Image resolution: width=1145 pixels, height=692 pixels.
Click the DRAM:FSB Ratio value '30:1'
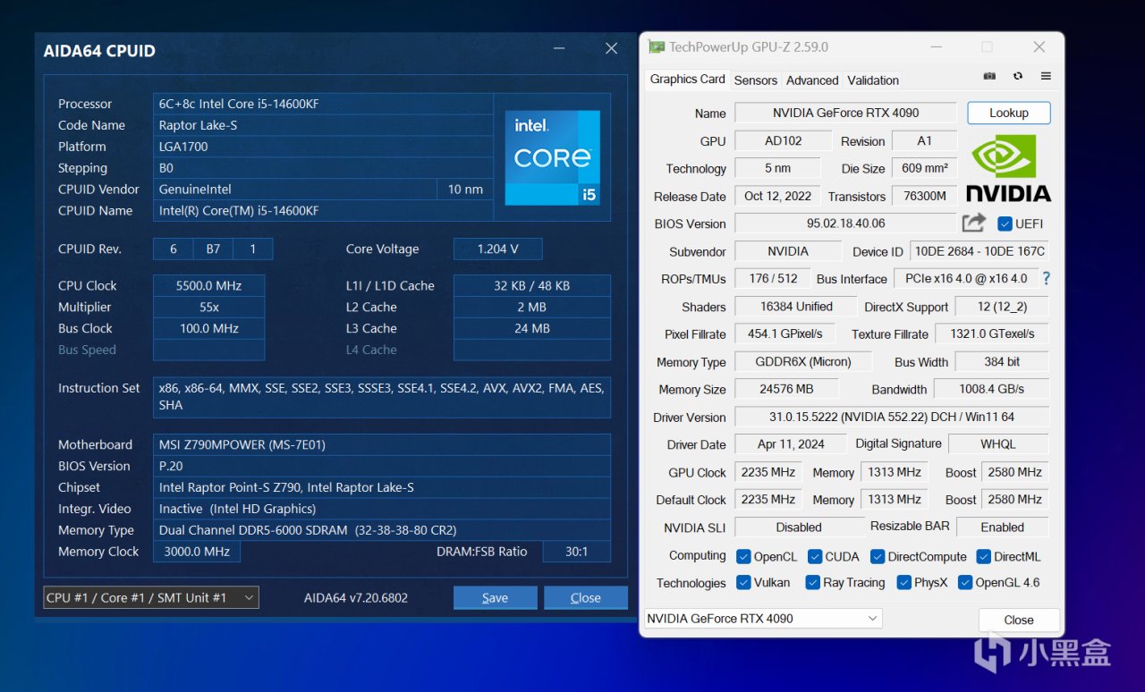coord(577,552)
